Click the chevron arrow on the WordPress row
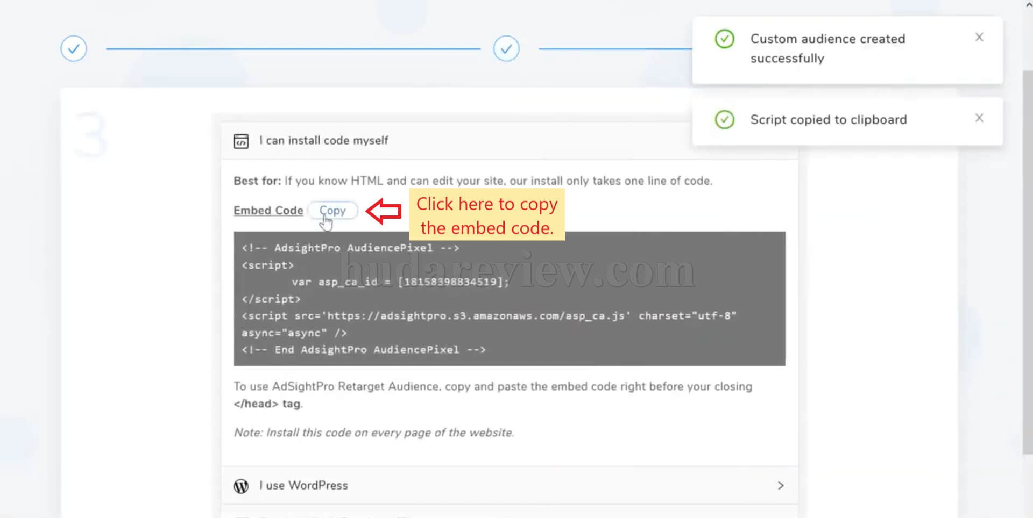The image size is (1033, 518). pyautogui.click(x=781, y=485)
